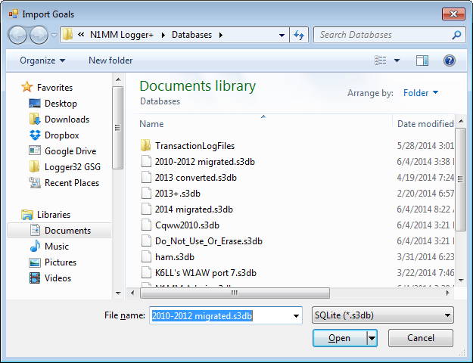Click the Pictures library icon
473x363 pixels.
point(35,262)
